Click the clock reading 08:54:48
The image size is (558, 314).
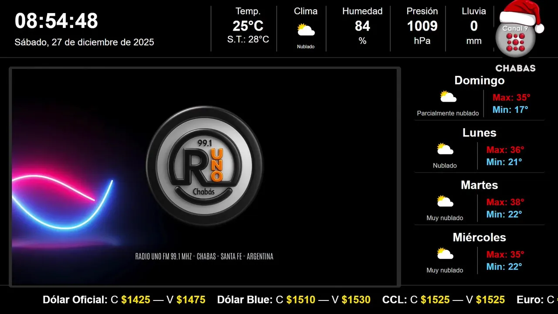56,21
